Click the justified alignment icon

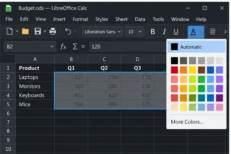coord(212,32)
